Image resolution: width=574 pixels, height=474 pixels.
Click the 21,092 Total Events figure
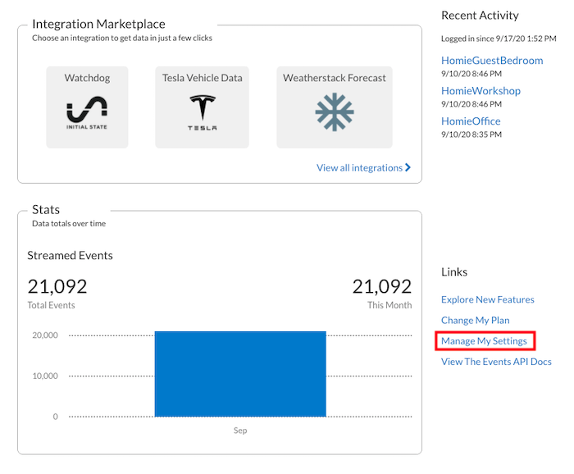tap(57, 286)
